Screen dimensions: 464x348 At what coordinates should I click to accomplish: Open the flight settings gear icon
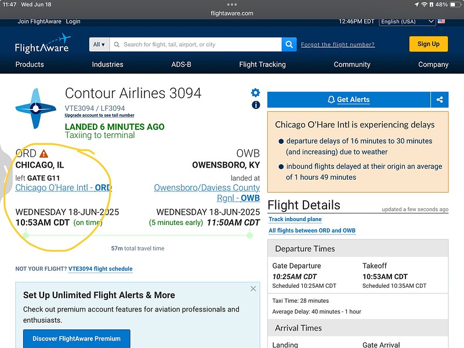[x=255, y=93]
